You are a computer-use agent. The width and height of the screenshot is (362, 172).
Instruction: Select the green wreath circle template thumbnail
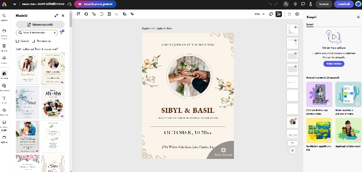[53, 137]
